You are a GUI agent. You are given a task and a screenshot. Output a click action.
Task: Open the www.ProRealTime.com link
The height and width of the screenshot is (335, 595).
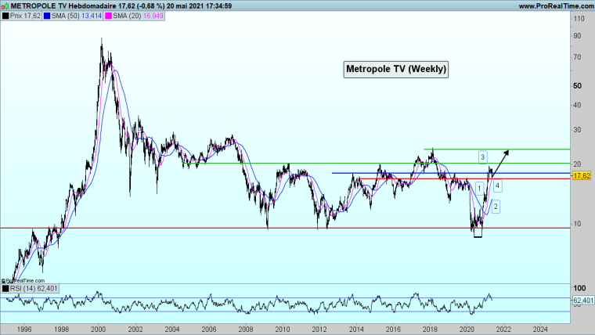point(556,5)
